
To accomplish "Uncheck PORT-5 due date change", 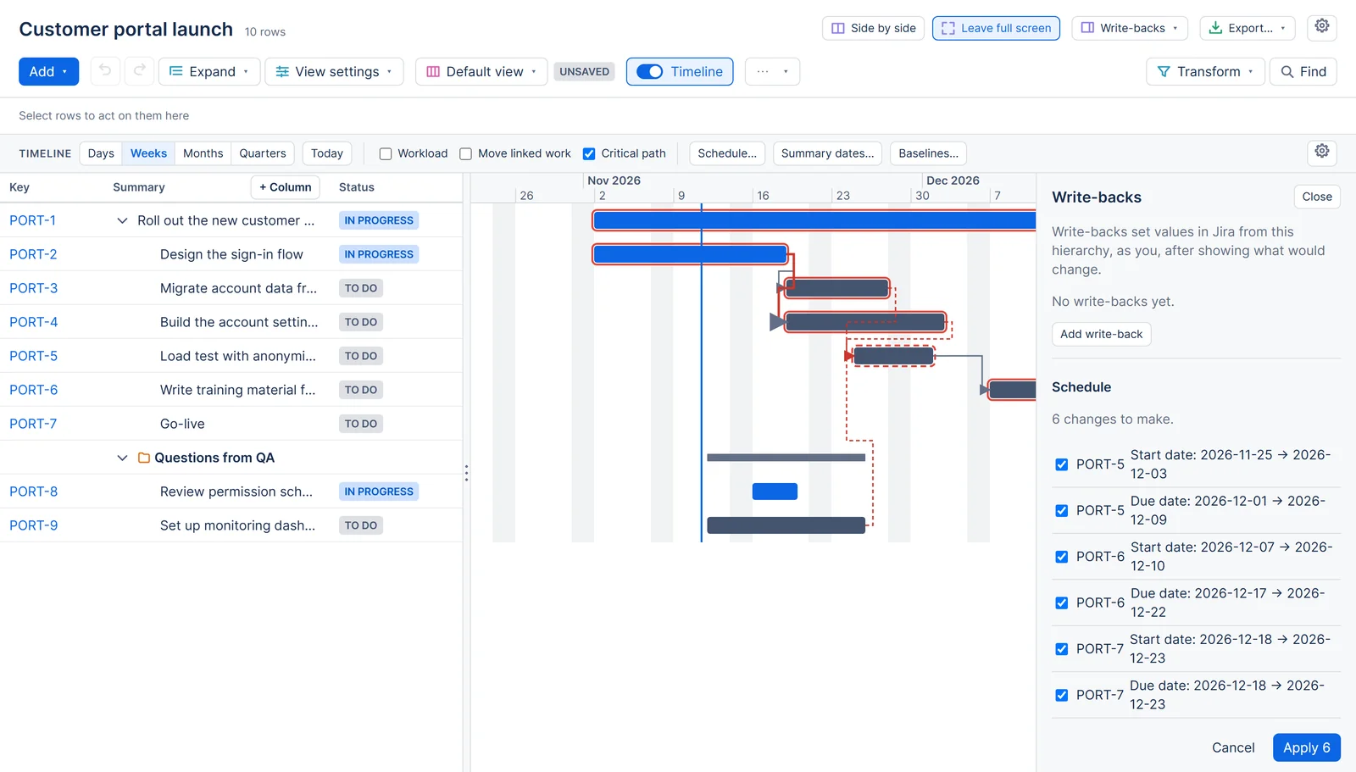I will pyautogui.click(x=1061, y=510).
